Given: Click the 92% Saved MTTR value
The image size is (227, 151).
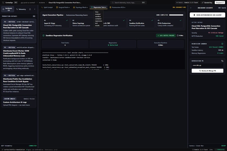Looking at the screenshot, I should point(219,36).
